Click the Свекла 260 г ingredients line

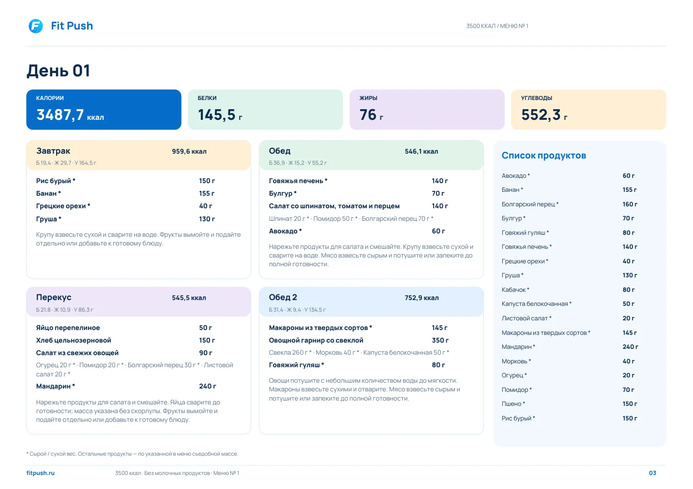[x=359, y=353]
